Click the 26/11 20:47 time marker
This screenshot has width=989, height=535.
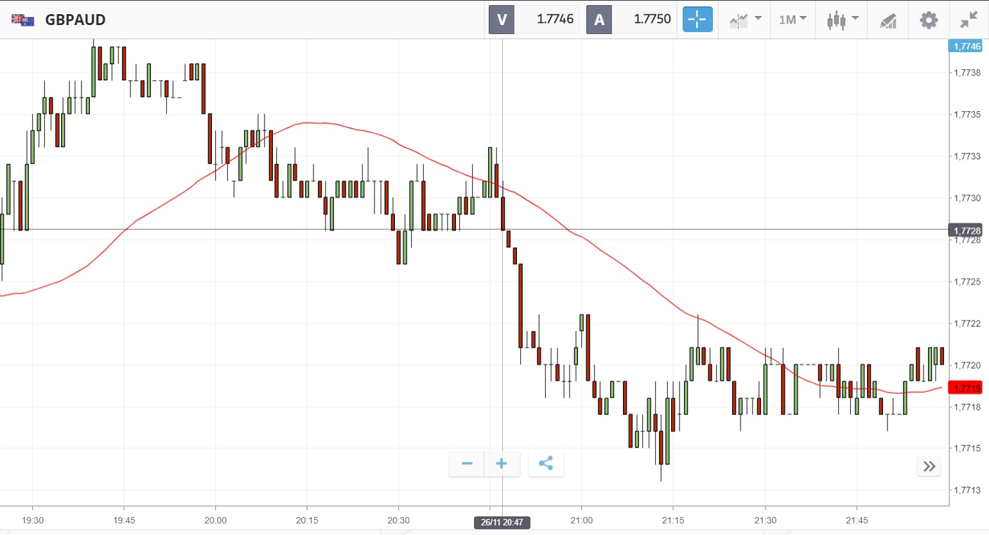[x=502, y=522]
